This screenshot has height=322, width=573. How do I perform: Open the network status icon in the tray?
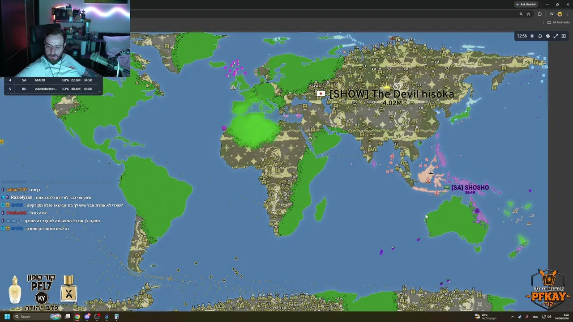click(544, 317)
